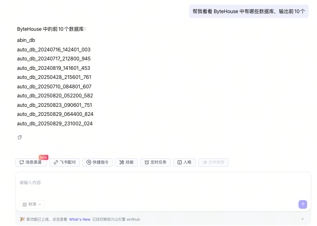The image size is (317, 226).
Task: Open the 技能 option
Action: (126, 162)
